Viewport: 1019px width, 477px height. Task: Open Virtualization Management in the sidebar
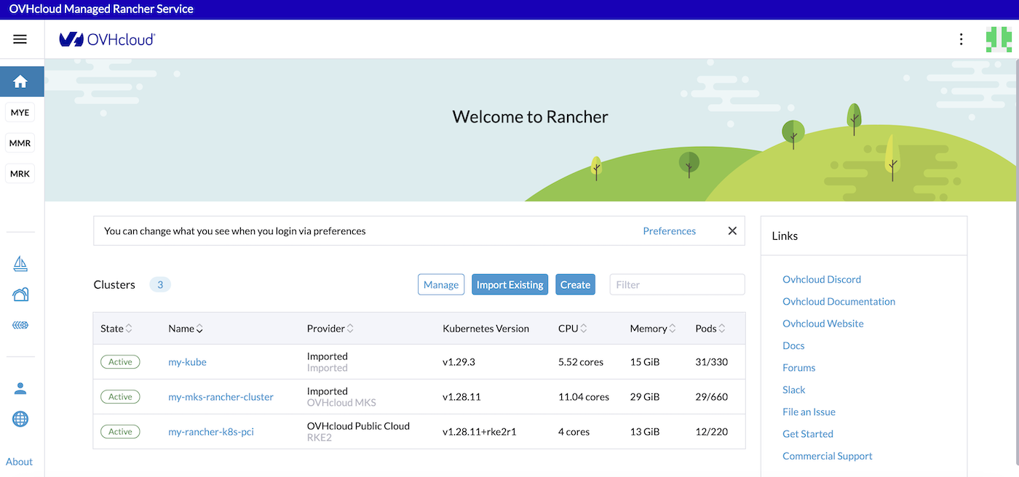tap(20, 325)
